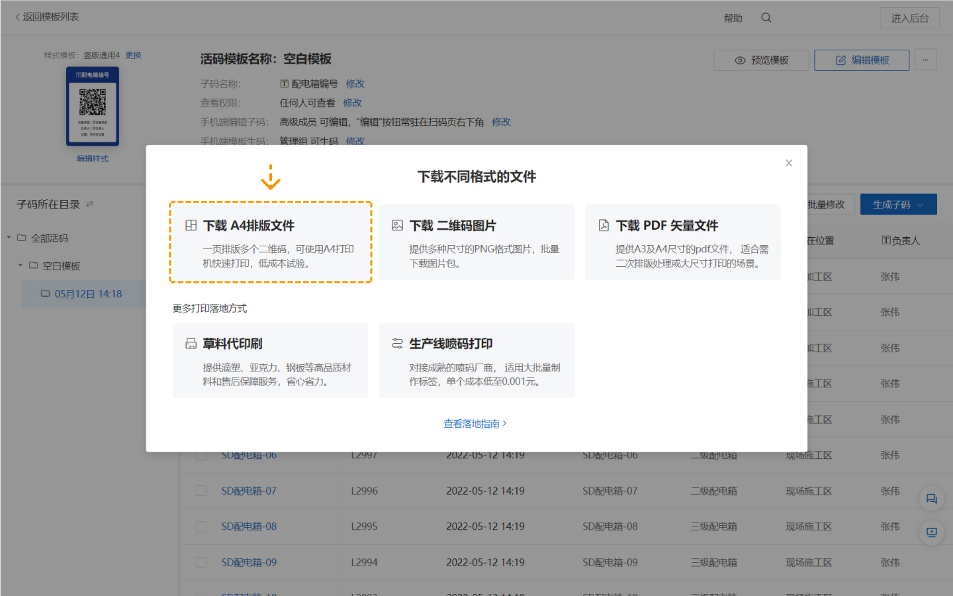The height and width of the screenshot is (596, 953).
Task: Collapse the 全部活码 tree node
Action: (x=9, y=238)
